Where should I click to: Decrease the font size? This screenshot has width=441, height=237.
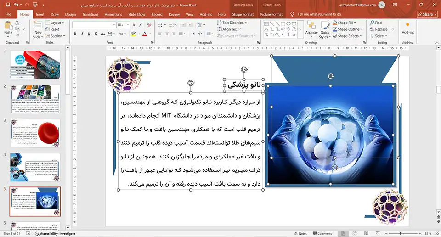pos(141,25)
